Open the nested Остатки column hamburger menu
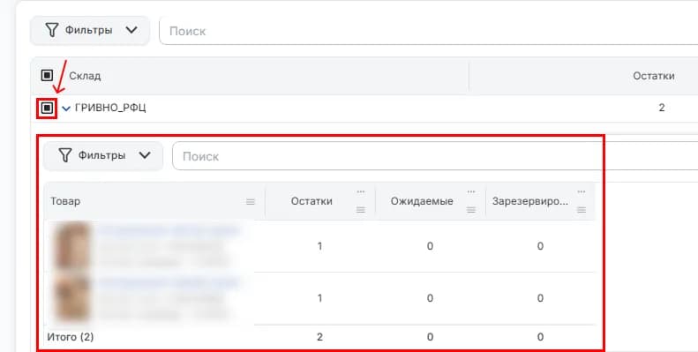 tap(361, 210)
